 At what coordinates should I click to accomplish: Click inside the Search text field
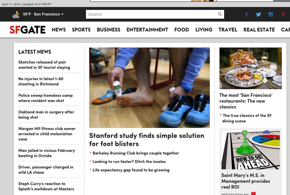(155, 14)
